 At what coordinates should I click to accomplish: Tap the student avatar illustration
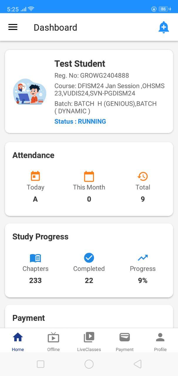point(30,91)
